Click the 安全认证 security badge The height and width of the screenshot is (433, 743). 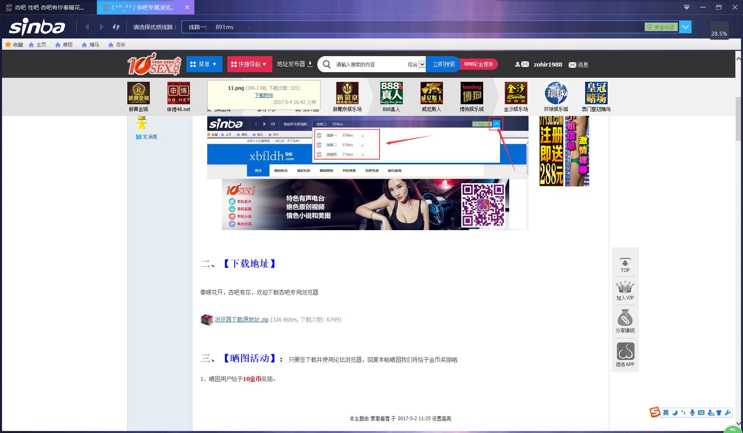661,27
